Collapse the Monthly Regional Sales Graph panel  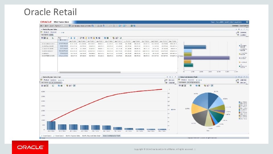[42, 77]
